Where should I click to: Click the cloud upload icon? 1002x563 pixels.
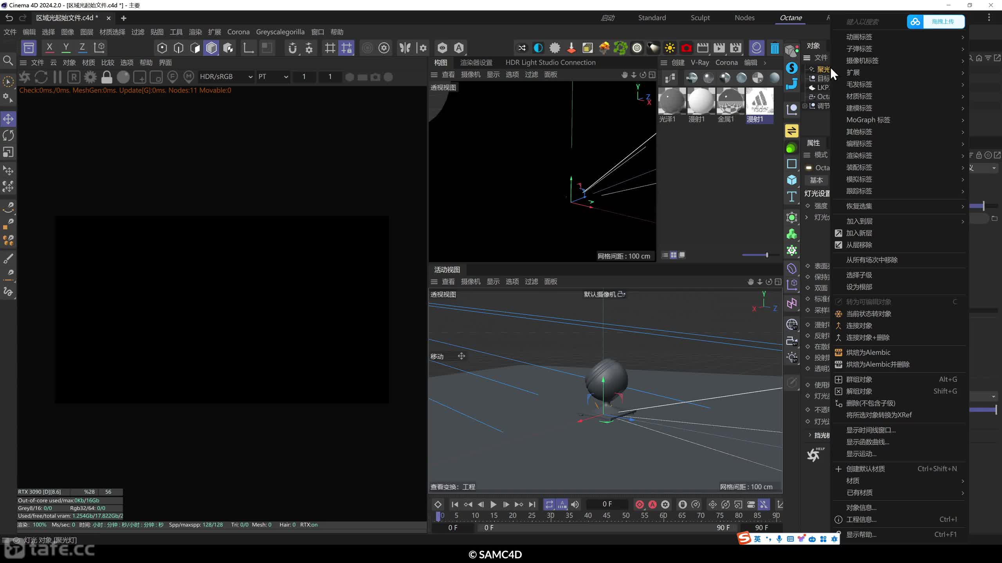(x=915, y=22)
